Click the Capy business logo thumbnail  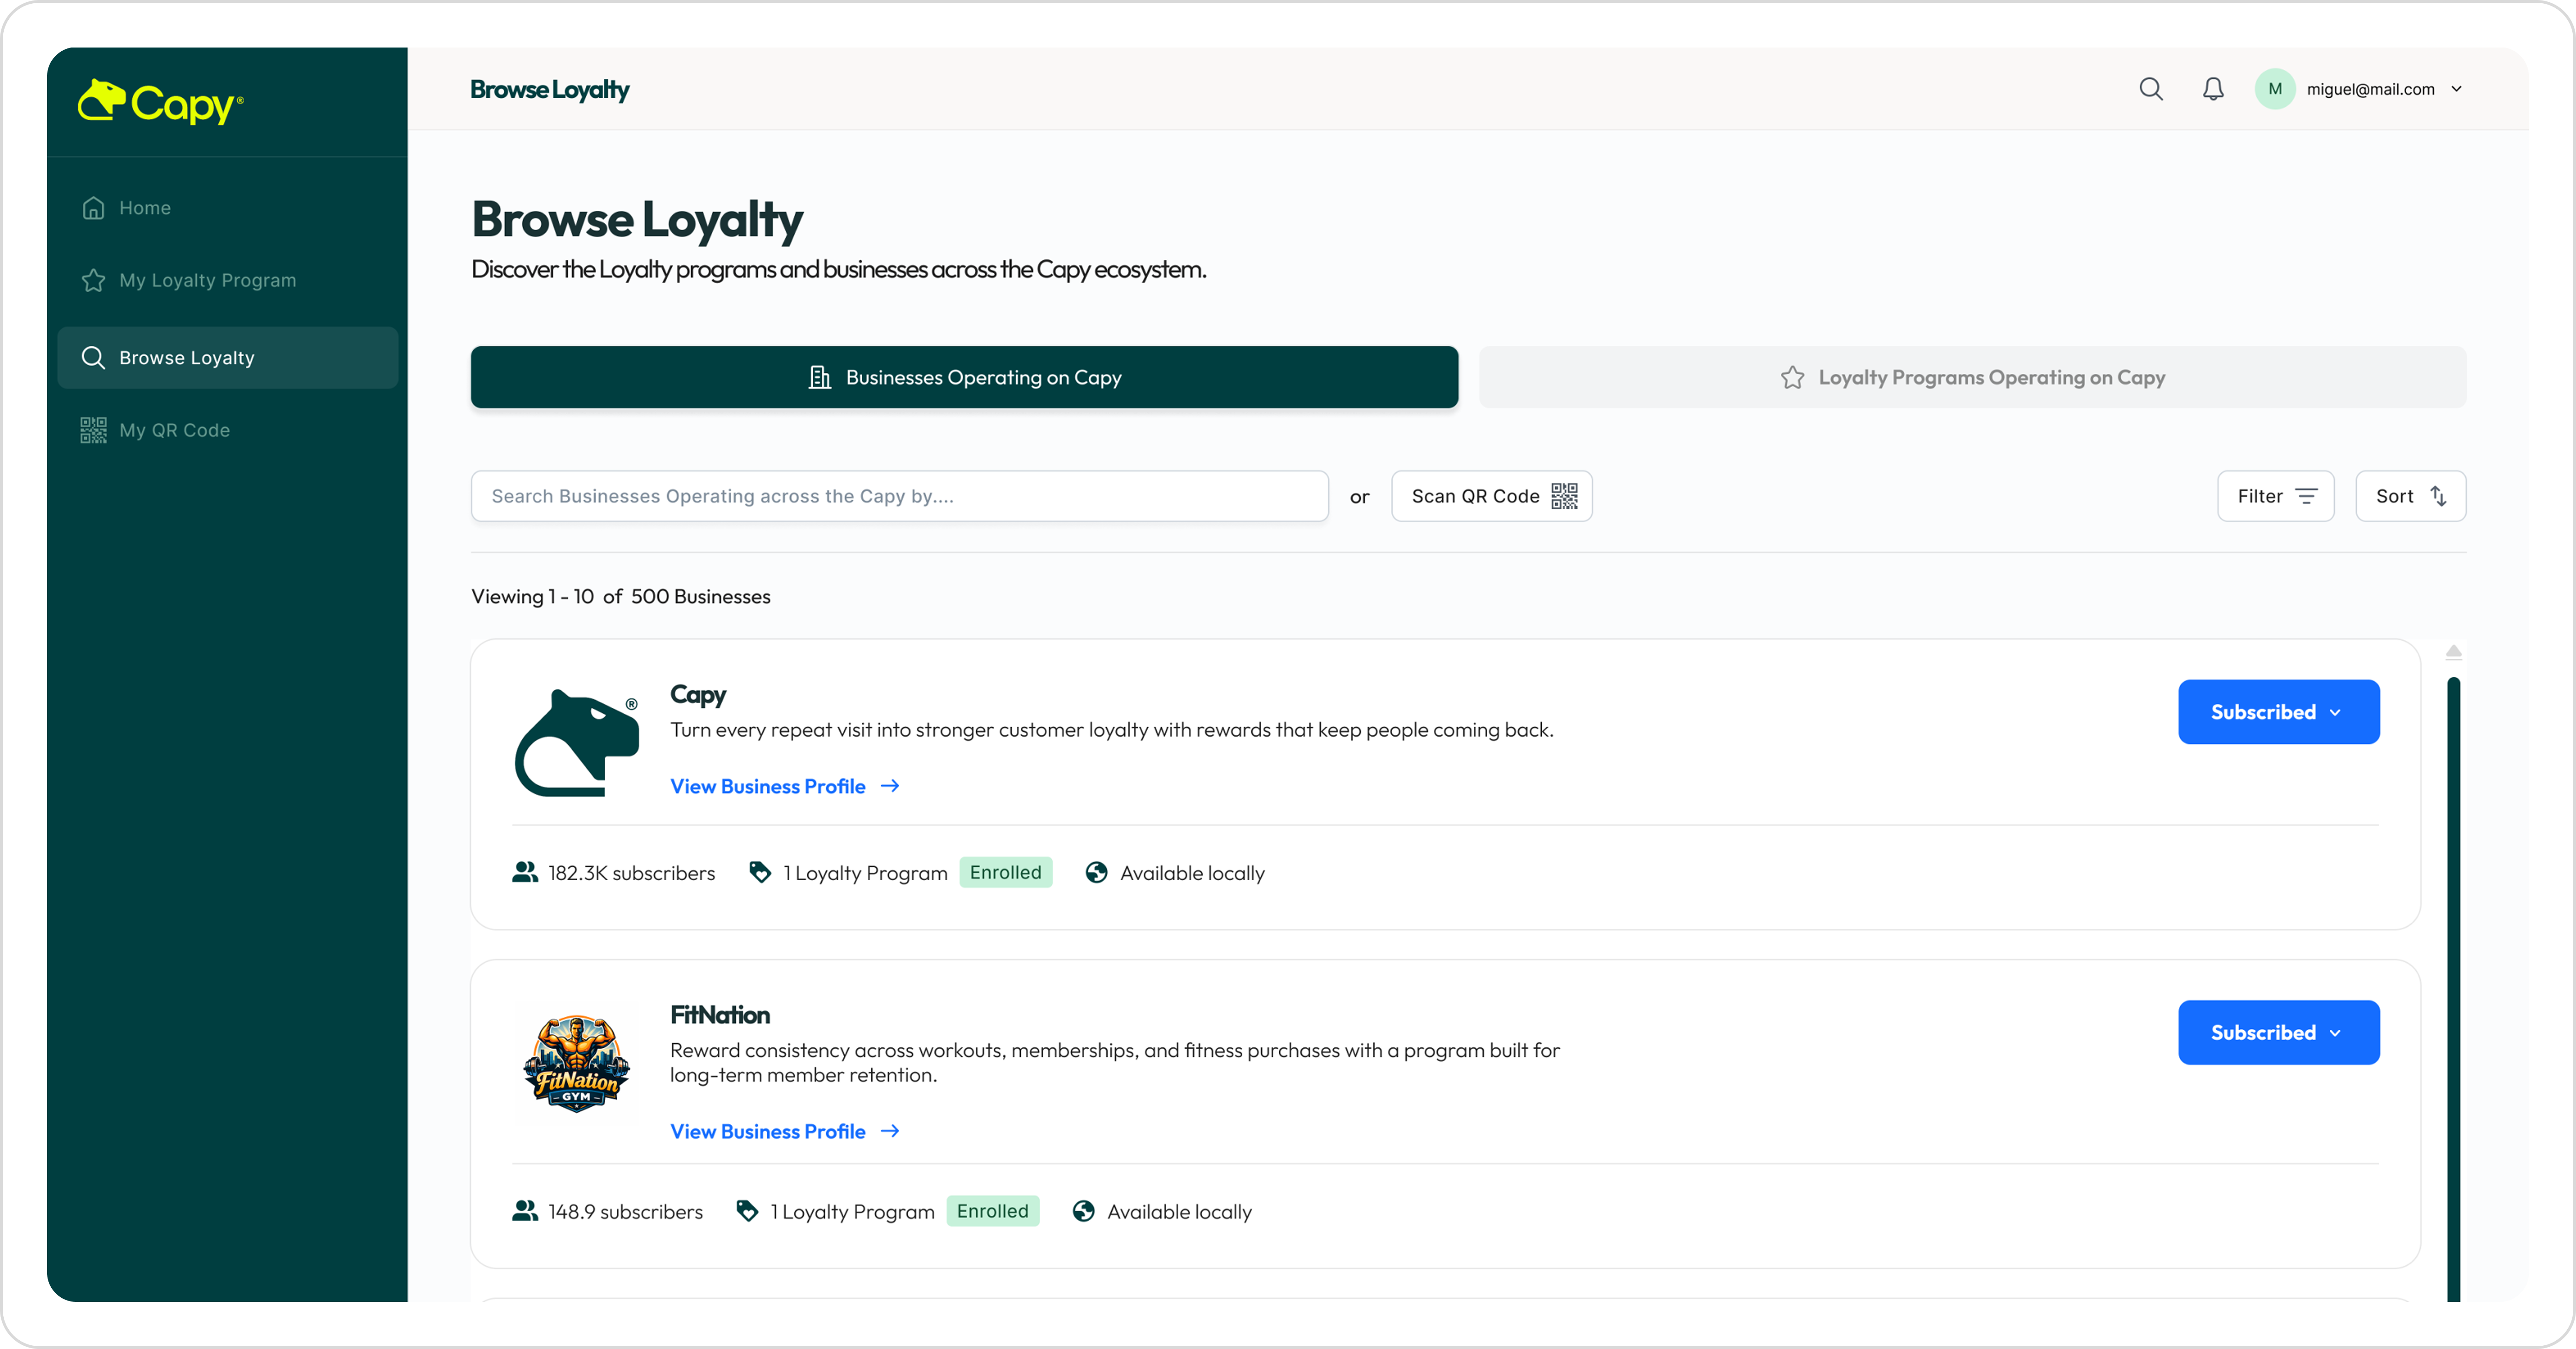pyautogui.click(x=576, y=743)
